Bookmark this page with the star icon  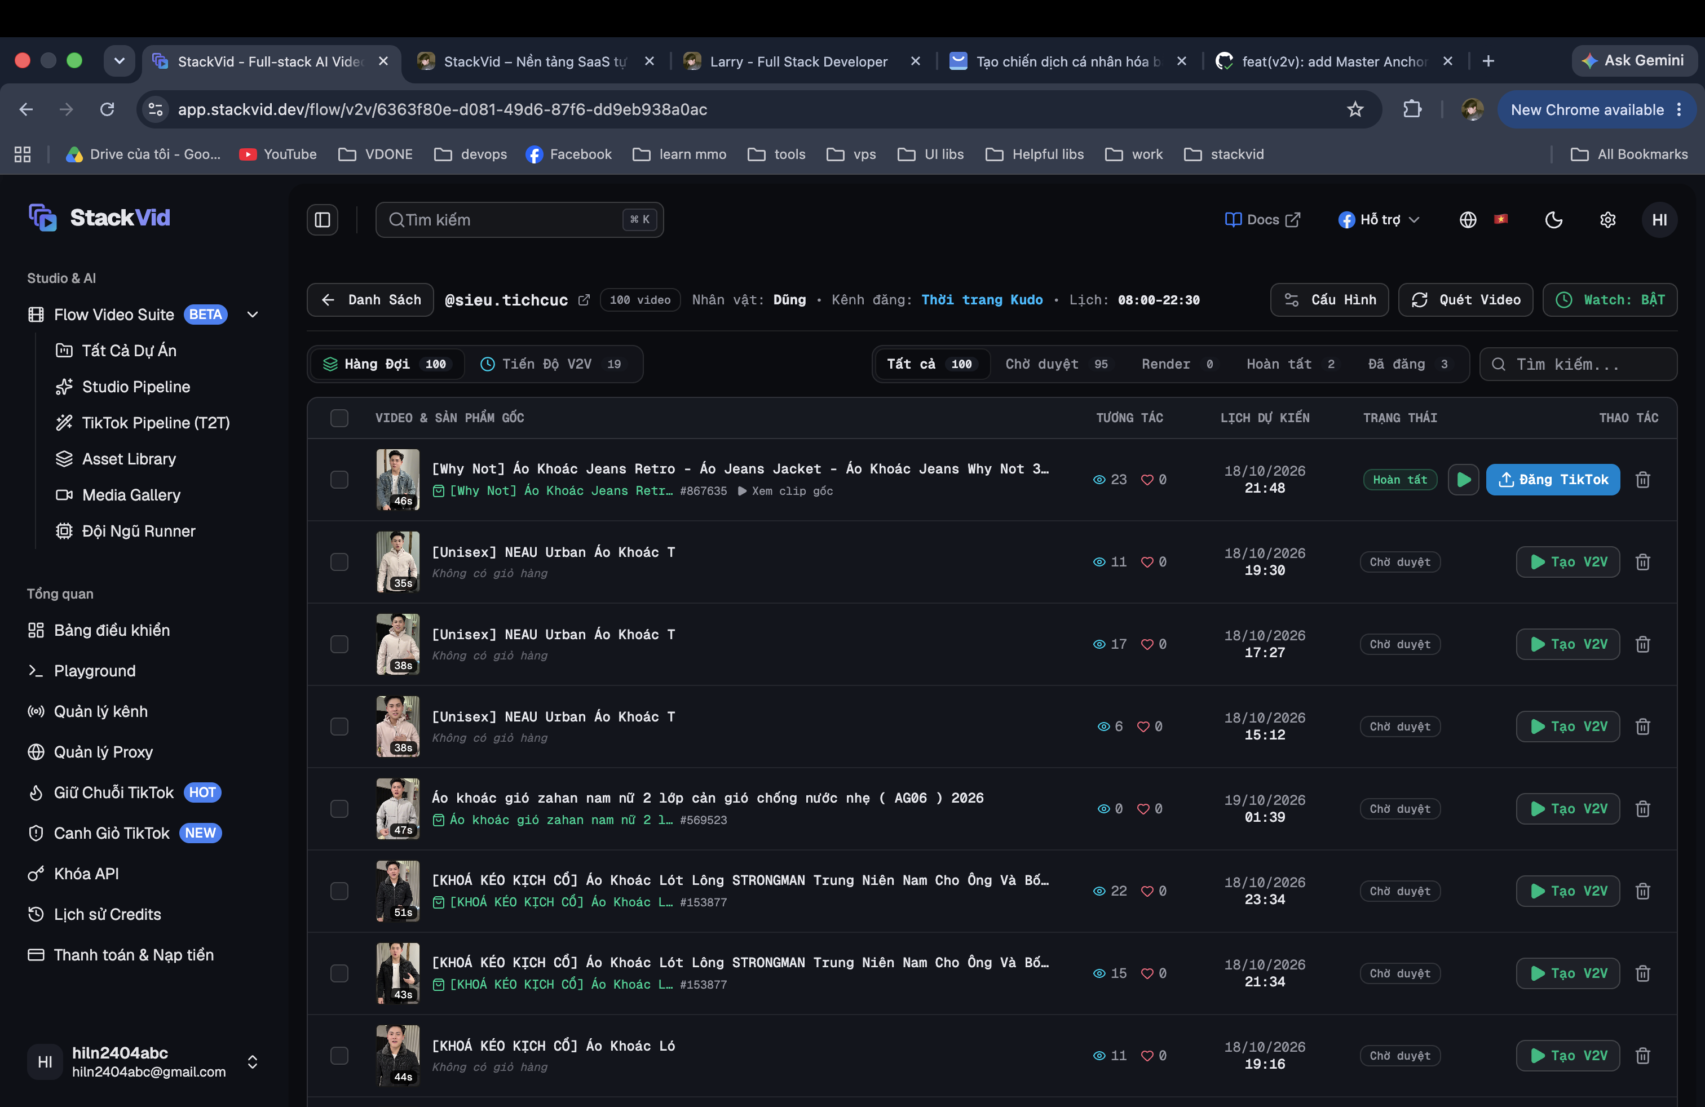pos(1355,109)
